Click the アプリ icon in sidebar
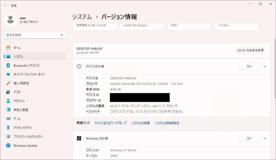Image resolution: width=276 pixels, height=160 pixels. pyautogui.click(x=8, y=92)
